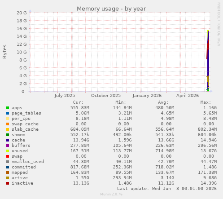Click the 'Munin 2.0.76' footer text
The height and width of the screenshot is (199, 223).
click(111, 194)
